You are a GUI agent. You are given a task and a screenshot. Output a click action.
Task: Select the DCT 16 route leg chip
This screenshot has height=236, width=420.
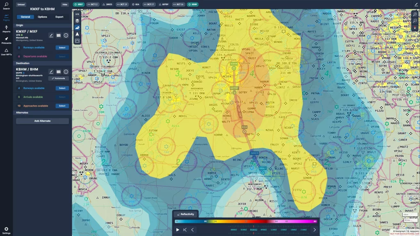pos(178,5)
